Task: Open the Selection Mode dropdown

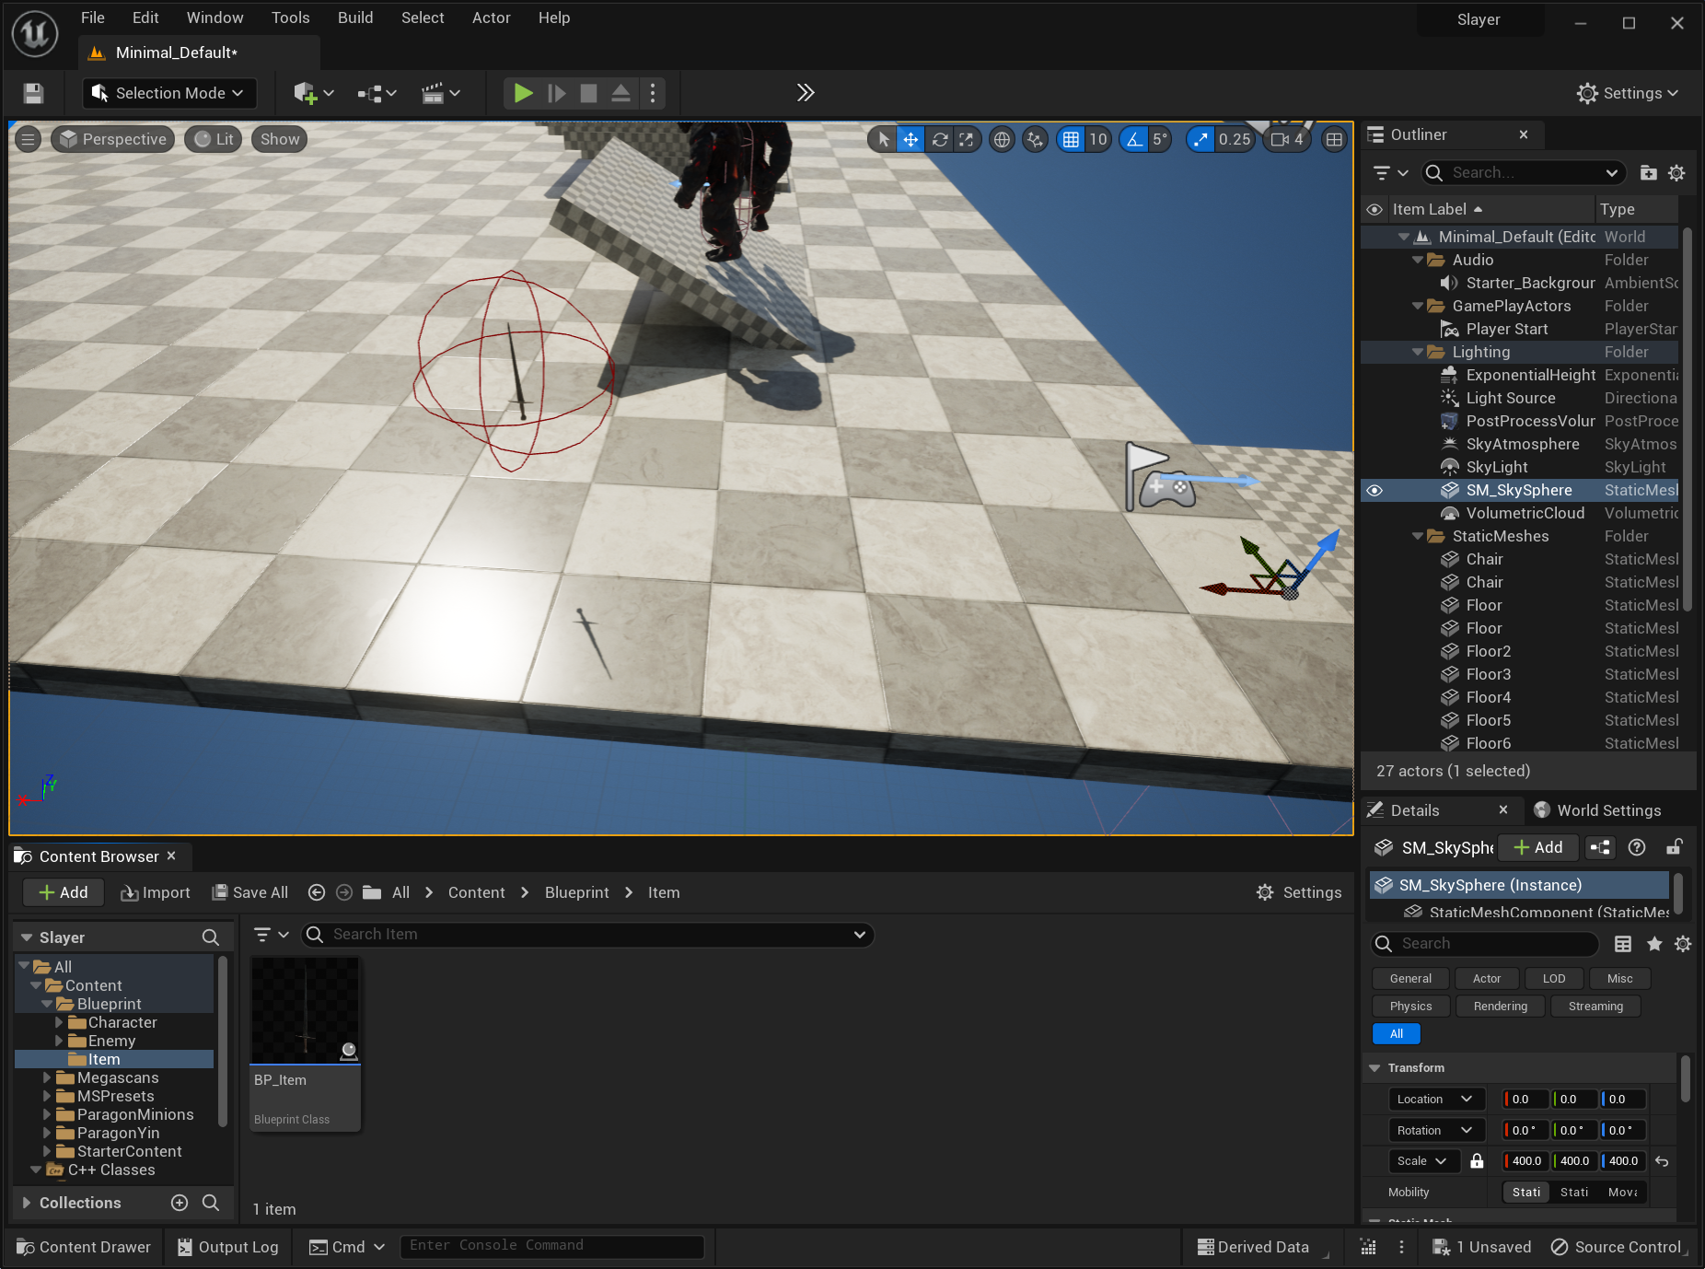Action: [x=168, y=93]
